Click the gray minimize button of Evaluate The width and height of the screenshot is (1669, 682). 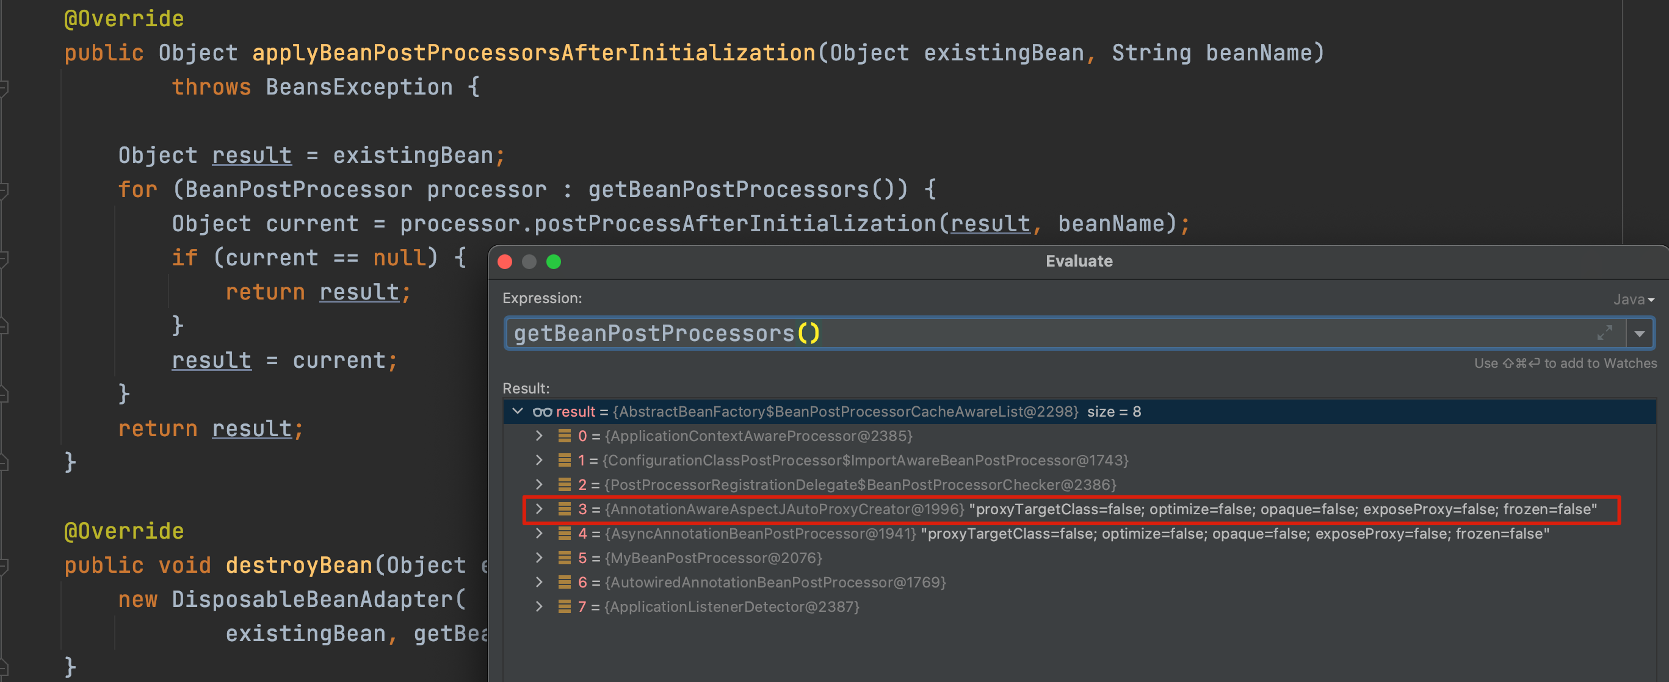529,262
